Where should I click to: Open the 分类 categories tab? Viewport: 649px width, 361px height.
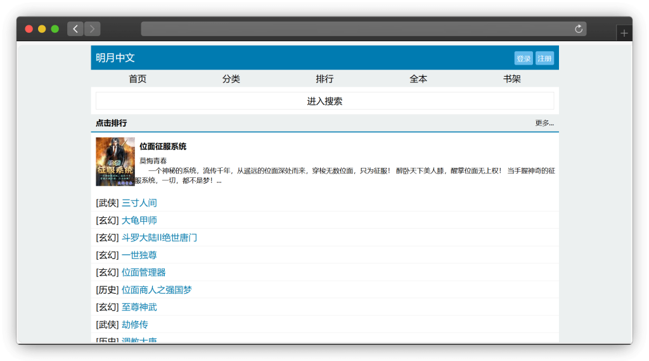click(x=231, y=79)
